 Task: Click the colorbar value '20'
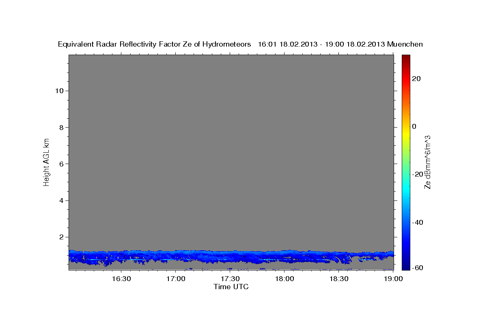pyautogui.click(x=416, y=79)
